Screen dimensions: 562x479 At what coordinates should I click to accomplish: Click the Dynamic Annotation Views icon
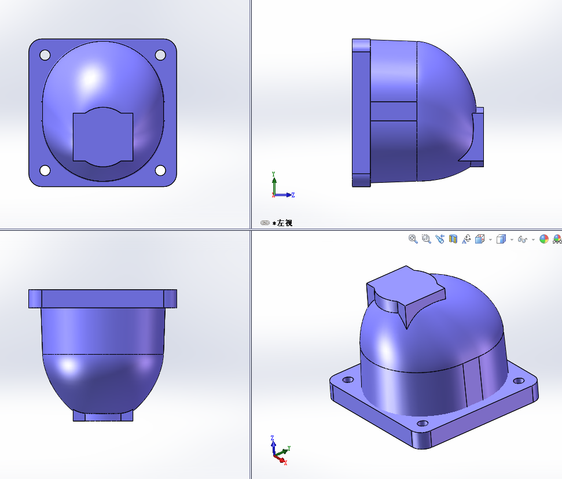[x=467, y=239]
